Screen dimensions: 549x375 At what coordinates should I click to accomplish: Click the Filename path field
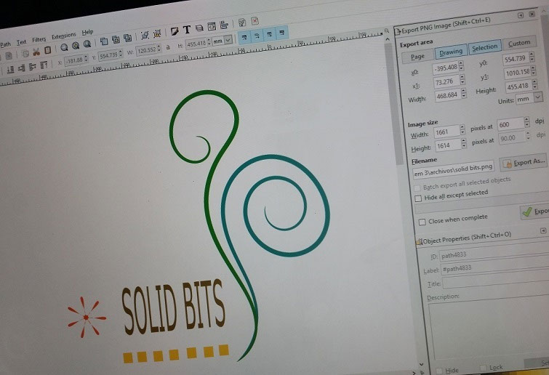454,170
